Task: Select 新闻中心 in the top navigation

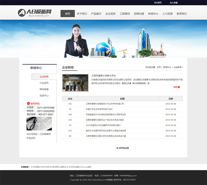Action: coord(153,14)
